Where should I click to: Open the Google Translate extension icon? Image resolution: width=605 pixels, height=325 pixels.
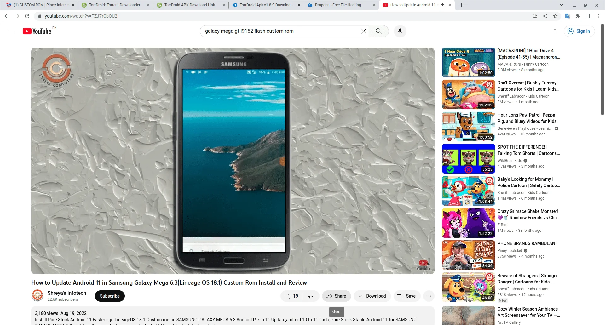[x=568, y=16]
